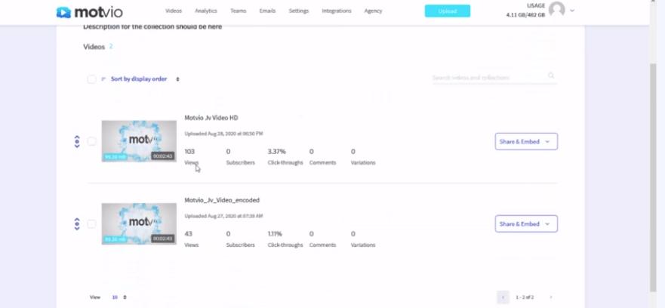Click the Upload button
The width and height of the screenshot is (665, 308).
[x=448, y=11]
